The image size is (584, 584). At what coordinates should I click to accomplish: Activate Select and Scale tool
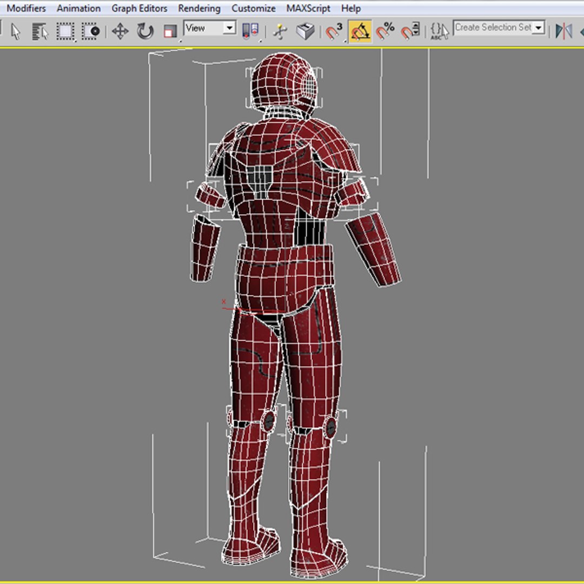click(170, 32)
